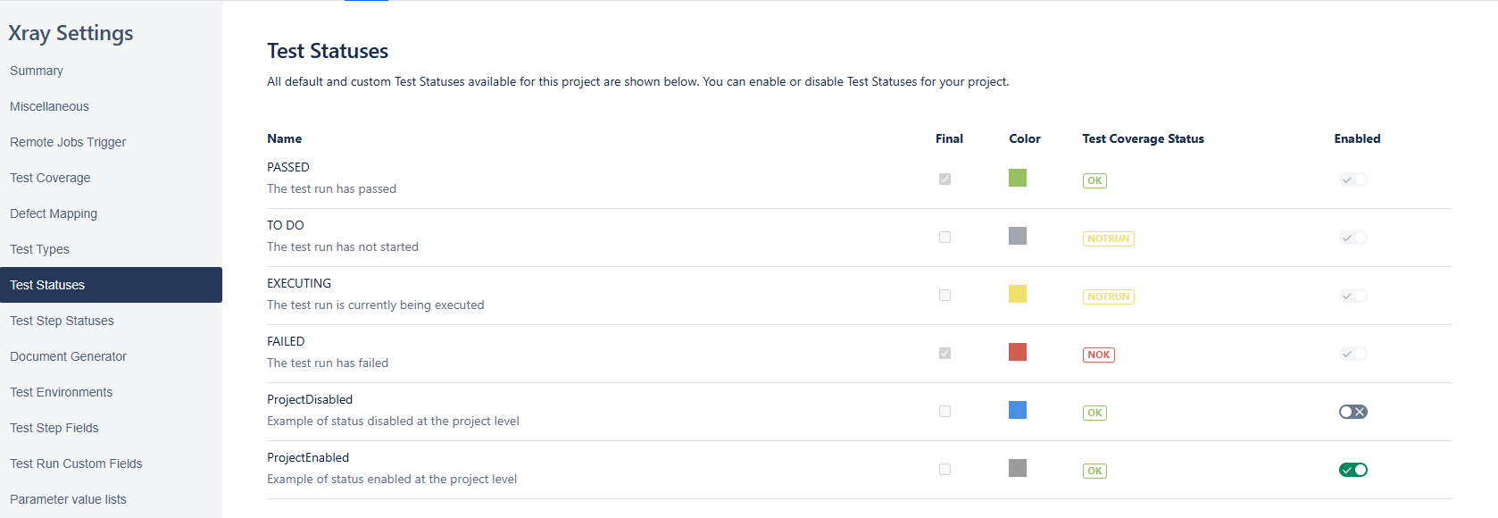Viewport: 1498px width, 518px height.
Task: Click the yellow EXECUTING color swatch
Action: pyautogui.click(x=1018, y=294)
